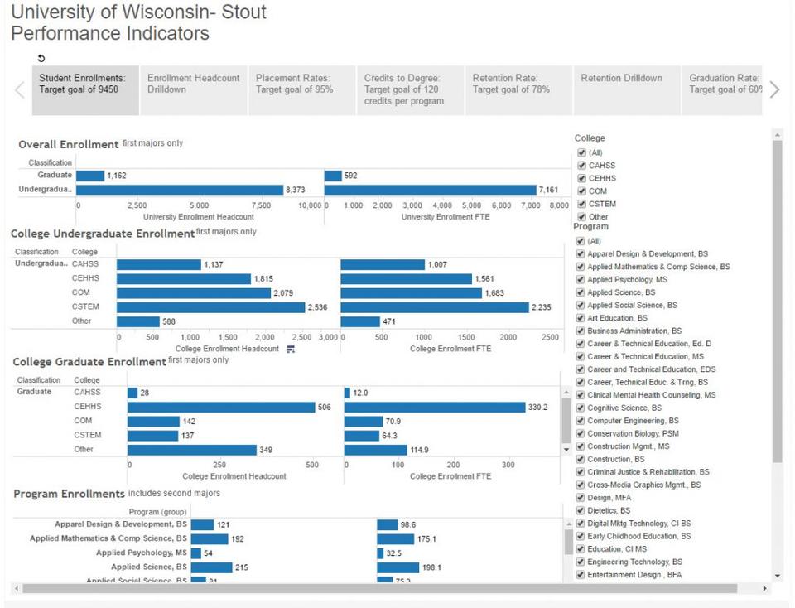Screen dimensions: 795x608
Task: Uncheck the CAHSS college filter
Action: pos(581,166)
